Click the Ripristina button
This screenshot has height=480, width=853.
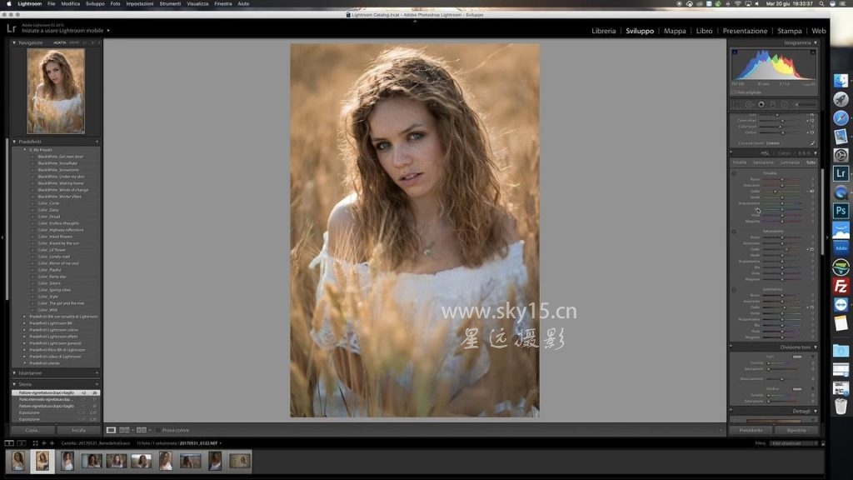coord(796,430)
